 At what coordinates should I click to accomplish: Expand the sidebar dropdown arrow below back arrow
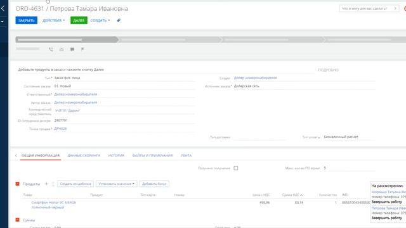[3, 22]
